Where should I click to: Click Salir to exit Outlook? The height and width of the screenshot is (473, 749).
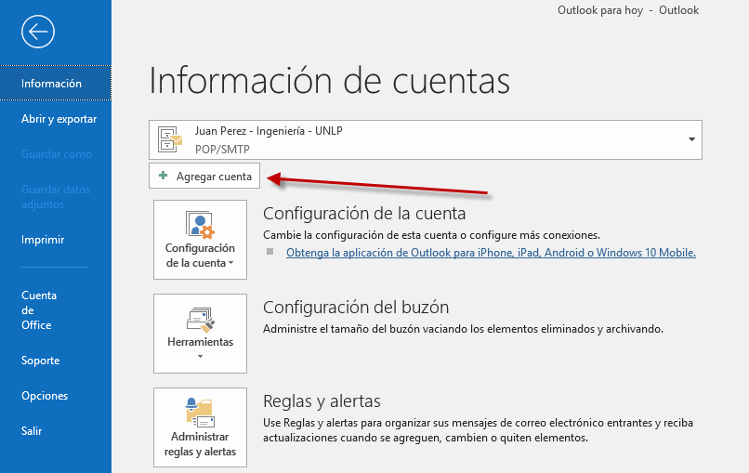coord(32,431)
